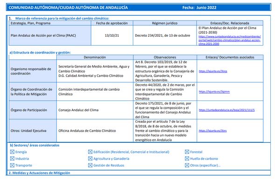Select the Denominación column header

coord(95,57)
